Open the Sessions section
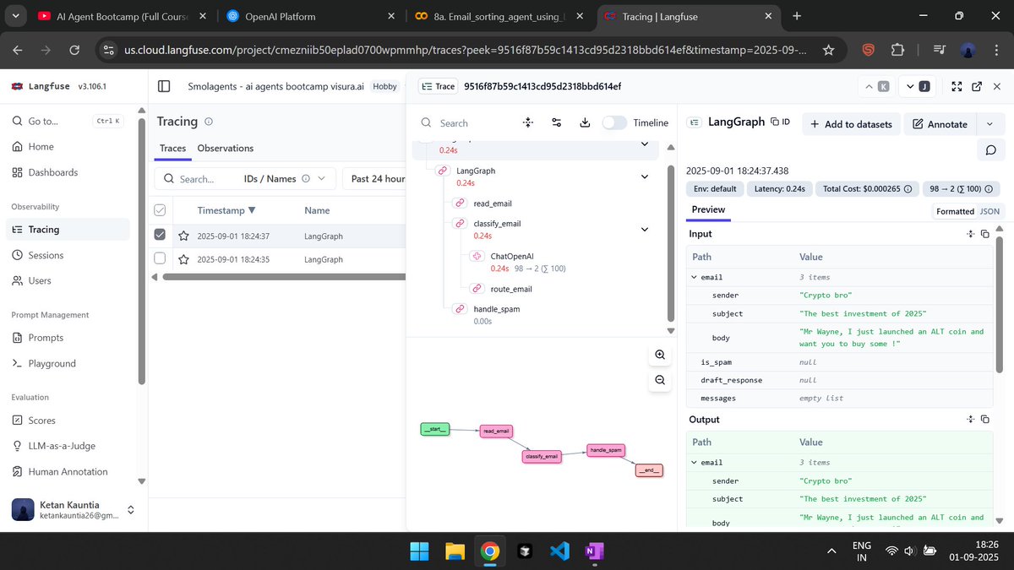The width and height of the screenshot is (1014, 570). (x=46, y=255)
